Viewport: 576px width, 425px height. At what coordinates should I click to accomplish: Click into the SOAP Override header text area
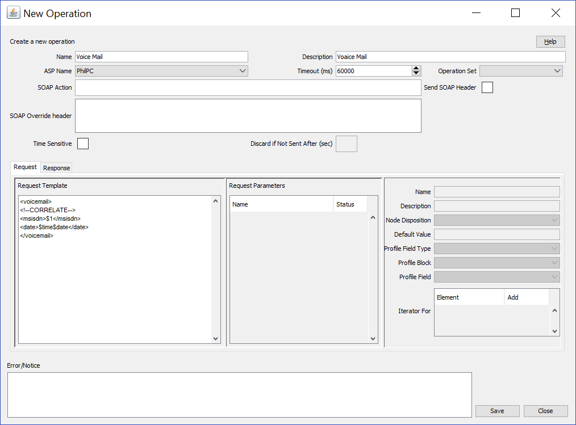tap(248, 116)
